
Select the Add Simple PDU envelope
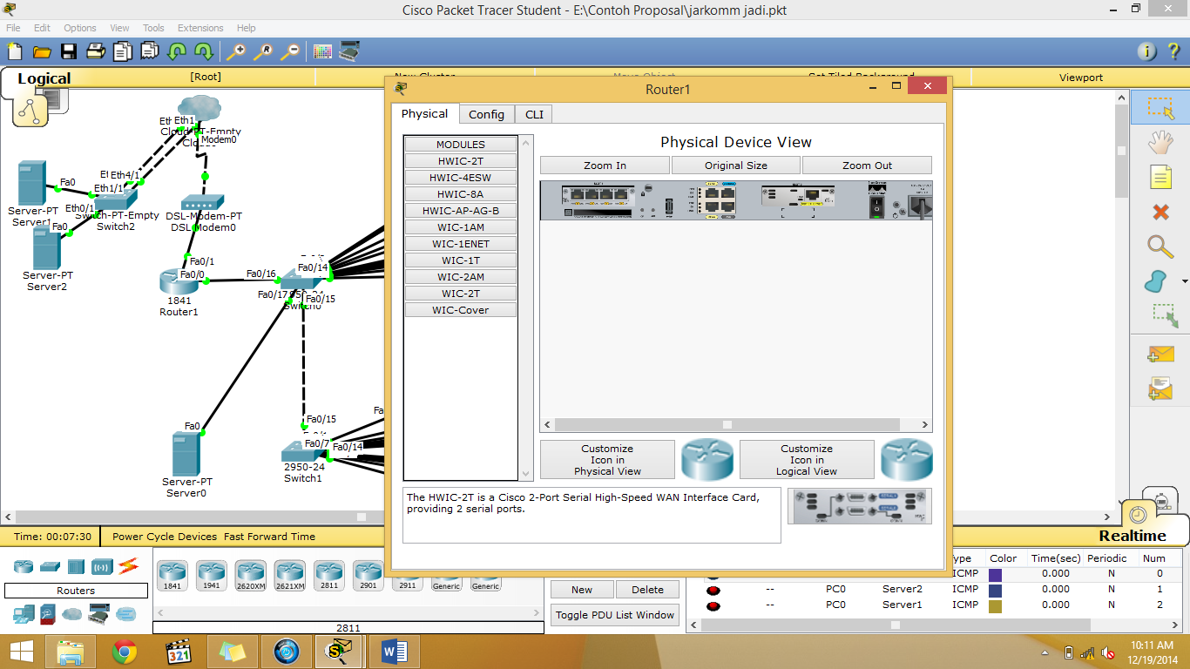tap(1160, 353)
